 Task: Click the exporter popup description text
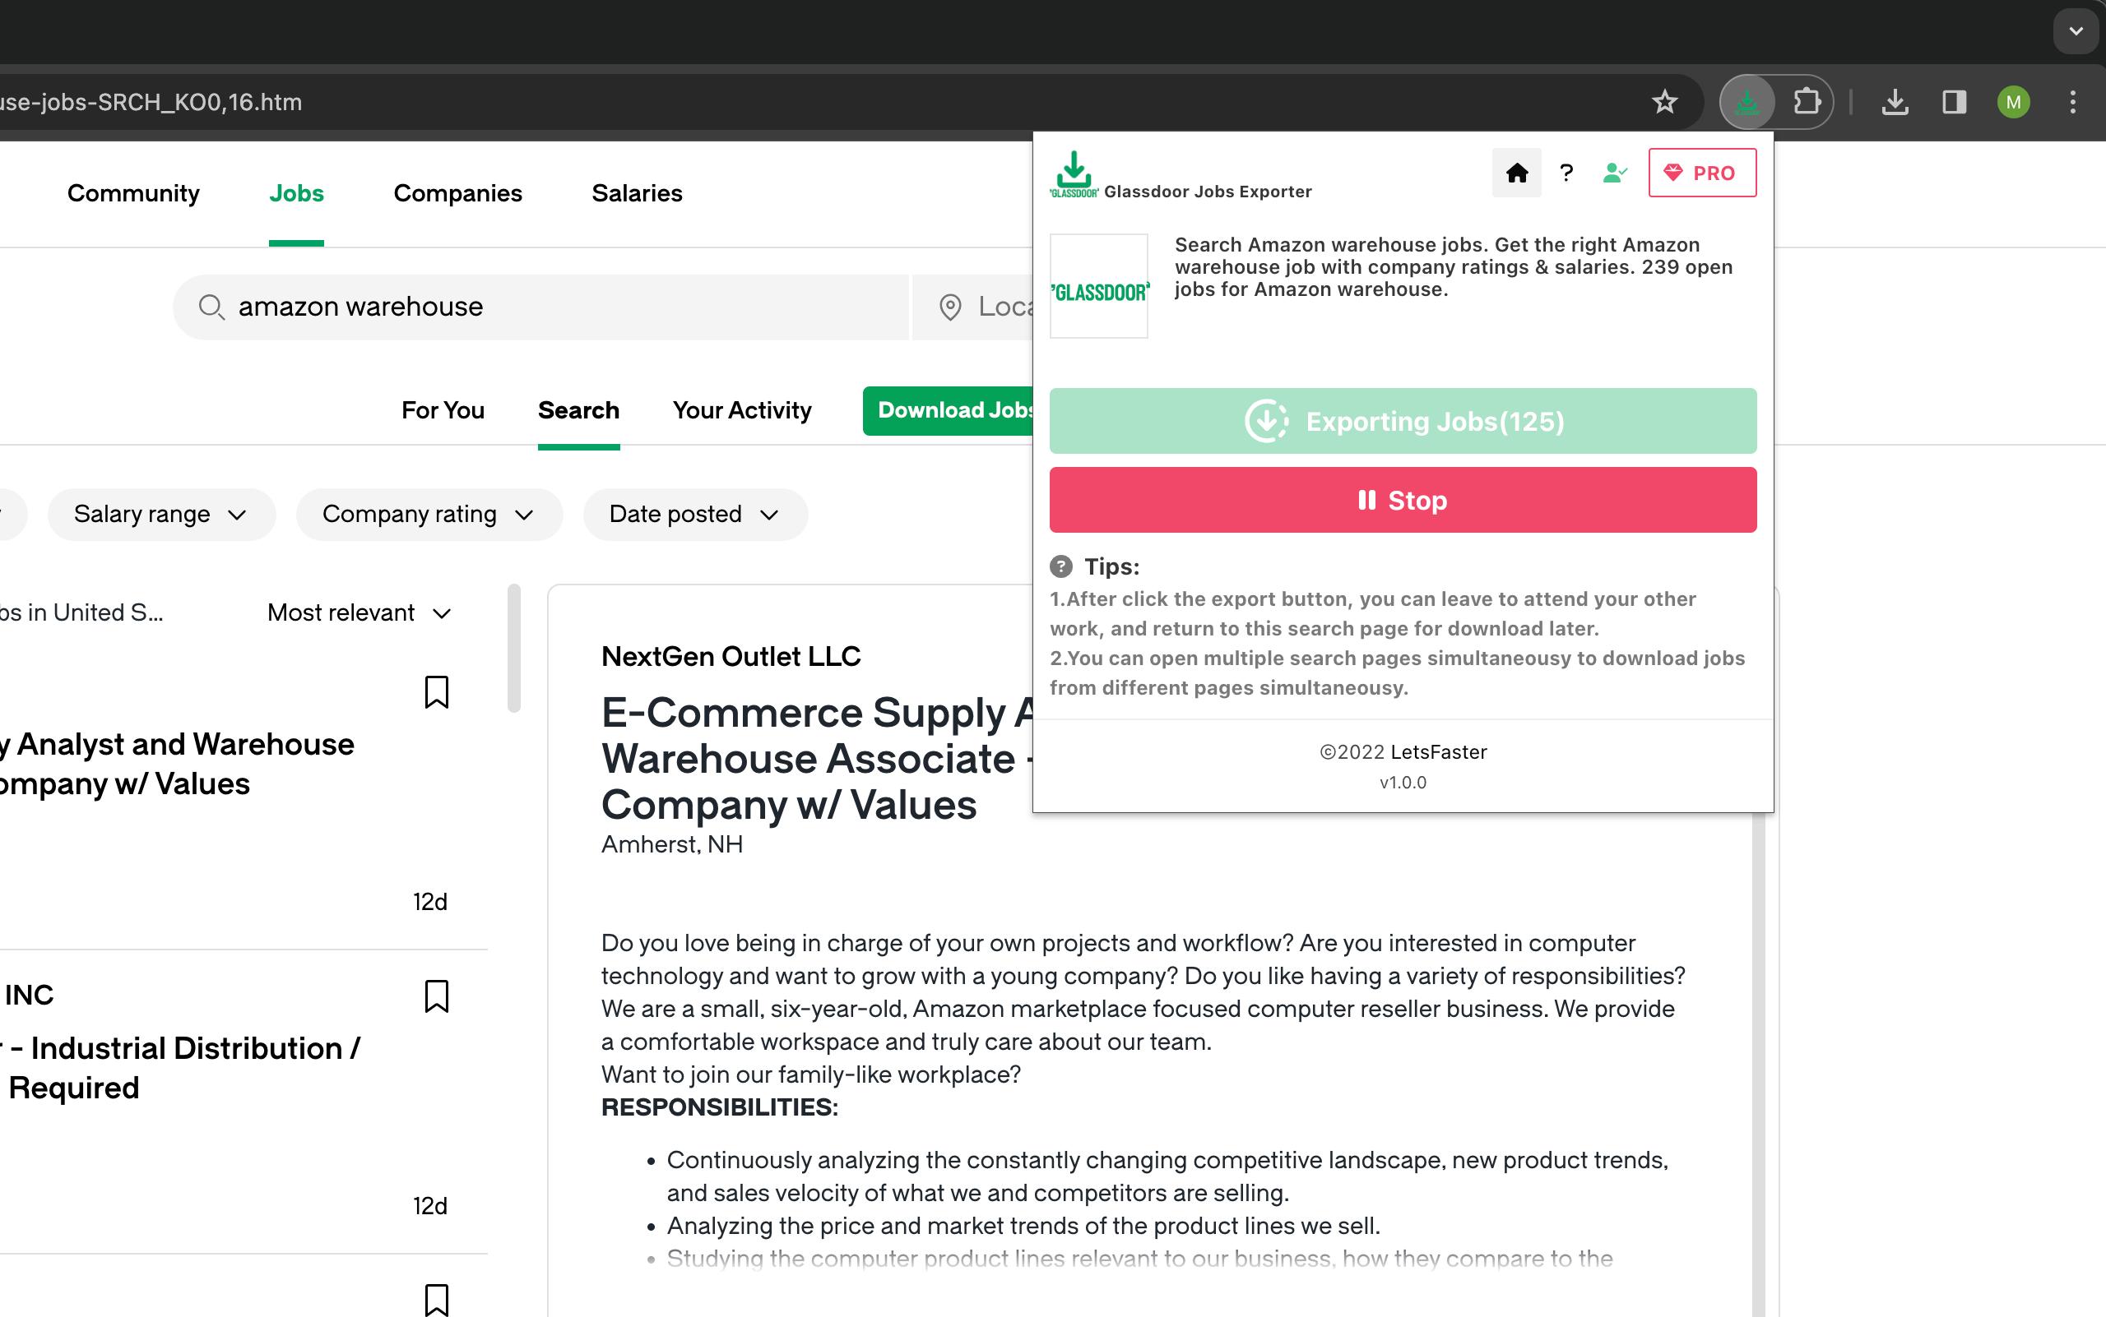click(1453, 266)
